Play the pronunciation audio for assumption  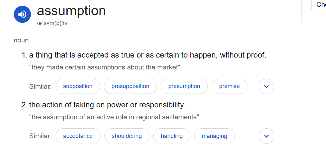coord(22,14)
